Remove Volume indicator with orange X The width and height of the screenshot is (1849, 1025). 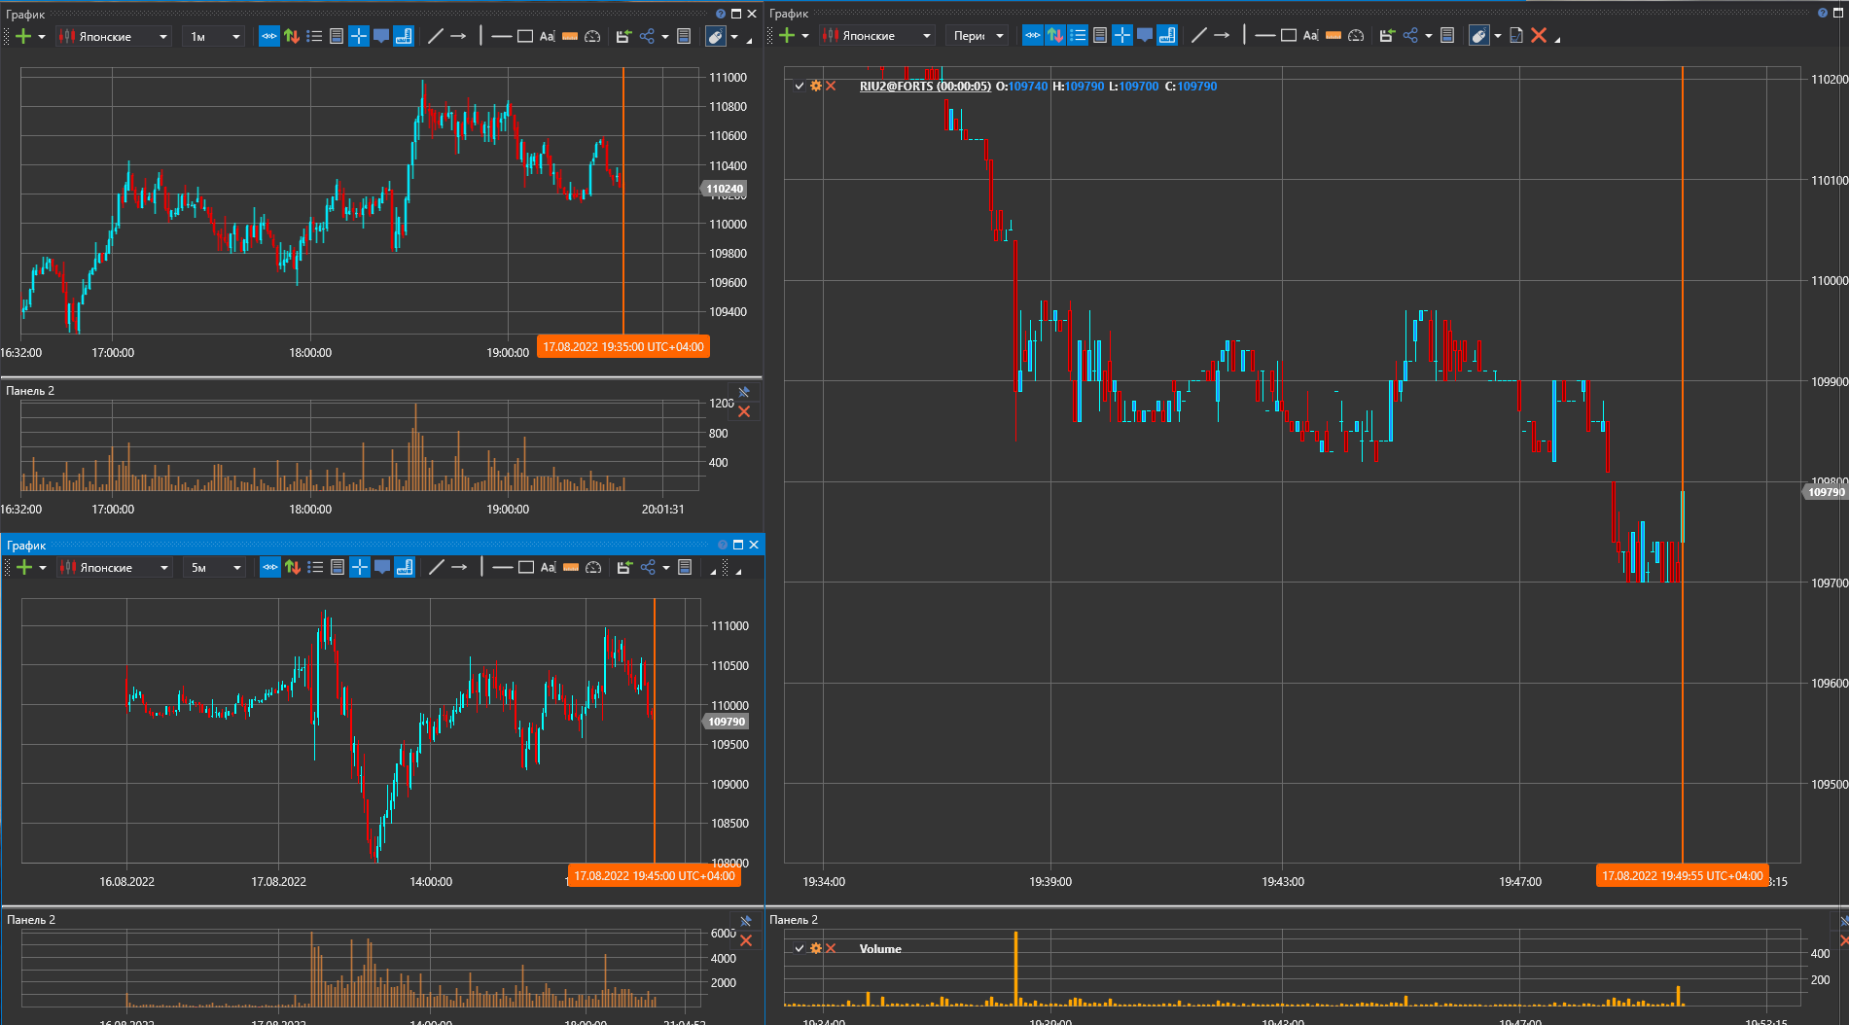(x=831, y=948)
